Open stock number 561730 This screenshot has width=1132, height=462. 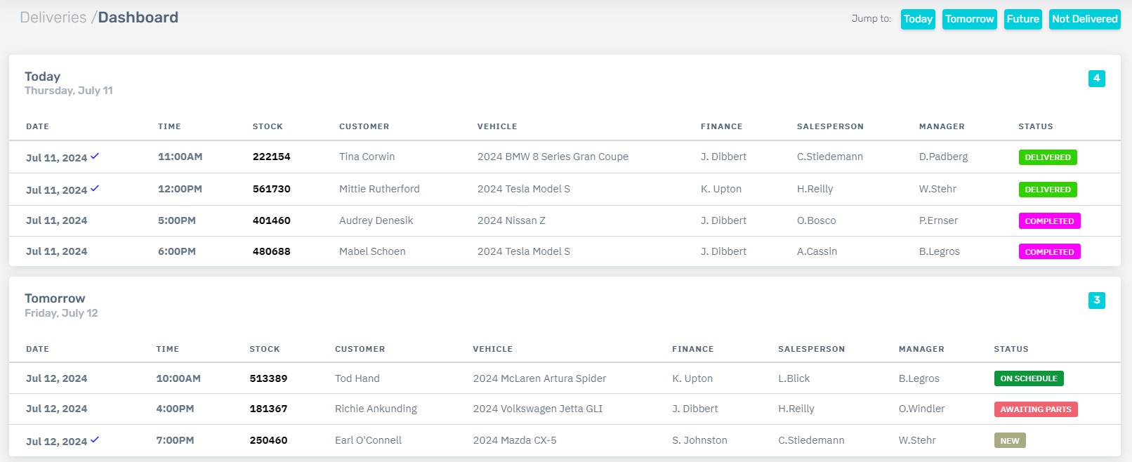click(271, 189)
